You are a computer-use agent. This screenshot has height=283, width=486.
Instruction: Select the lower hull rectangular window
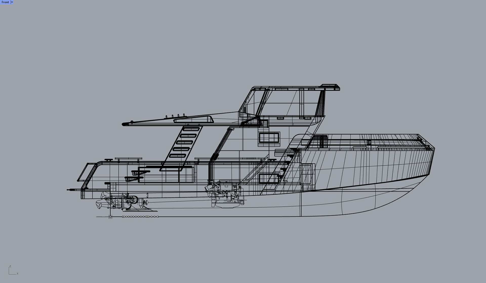(269, 178)
